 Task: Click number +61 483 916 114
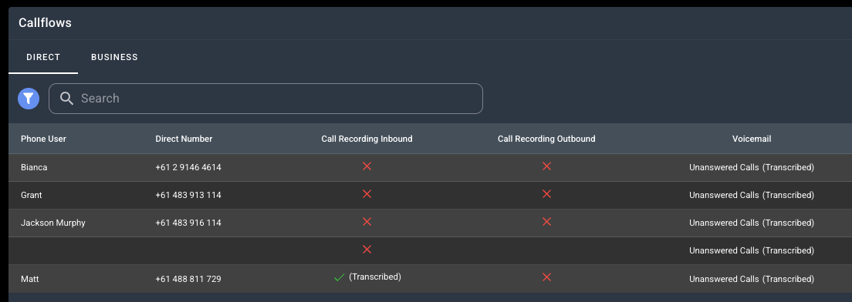[x=188, y=223]
